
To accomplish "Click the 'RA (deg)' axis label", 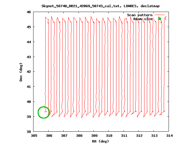I will (100, 141).
